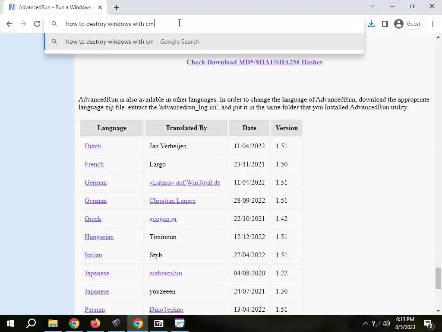This screenshot has height=332, width=442.
Task: Open the volume tray icon
Action: 386,323
